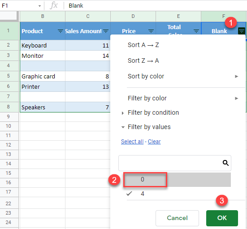247x229 pixels.
Task: Open the Sales Amount column filter icon
Action: pyautogui.click(x=106, y=31)
